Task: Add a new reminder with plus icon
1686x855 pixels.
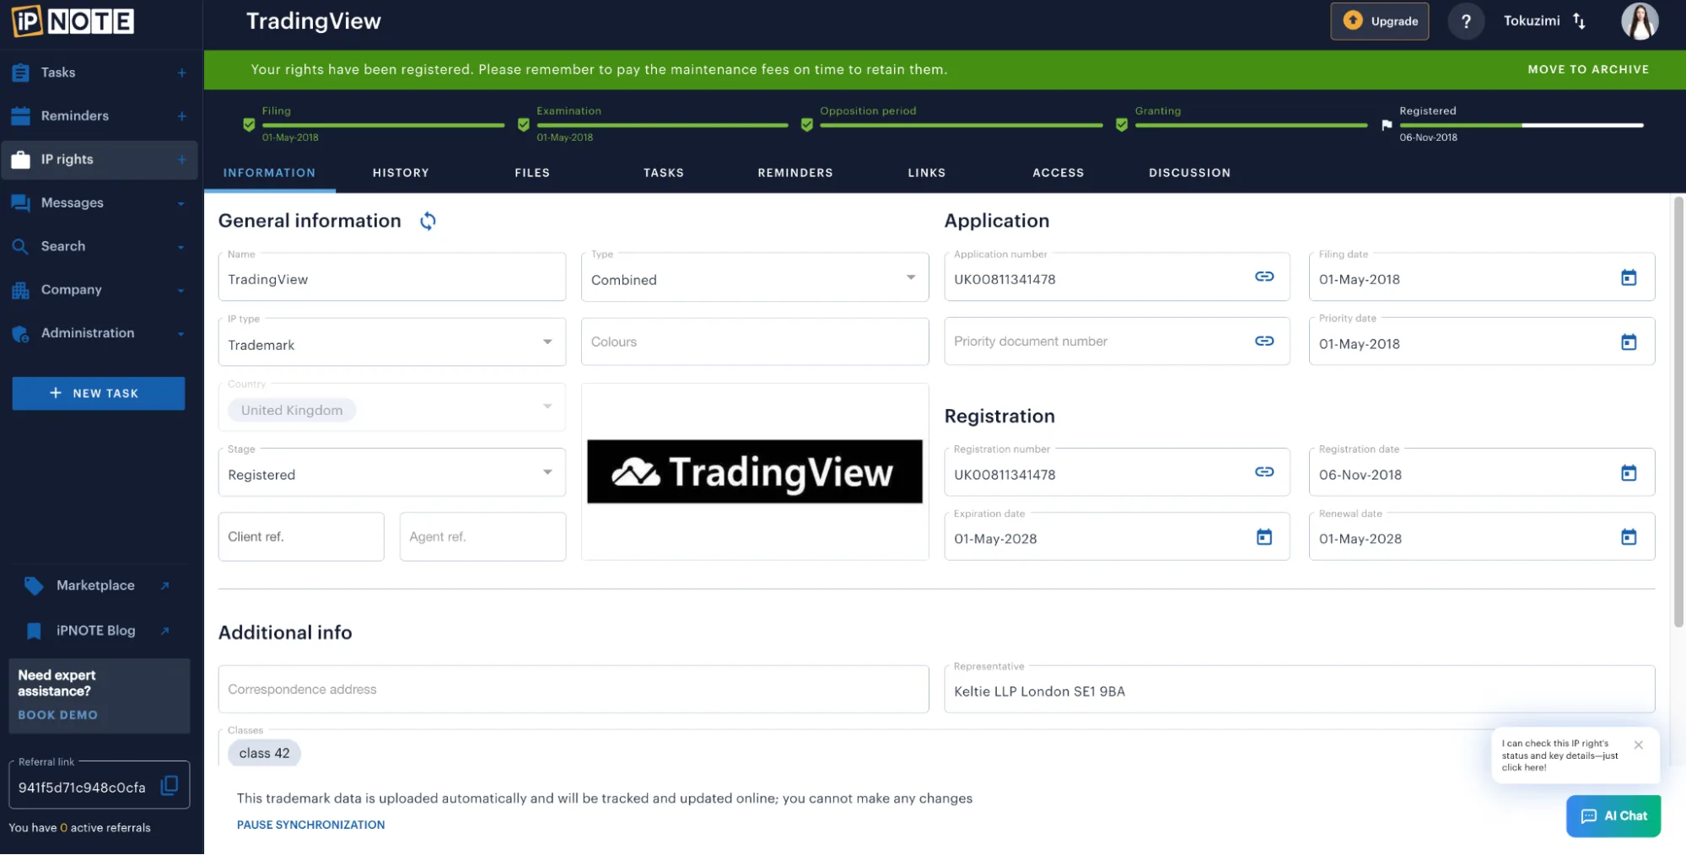Action: (x=181, y=116)
